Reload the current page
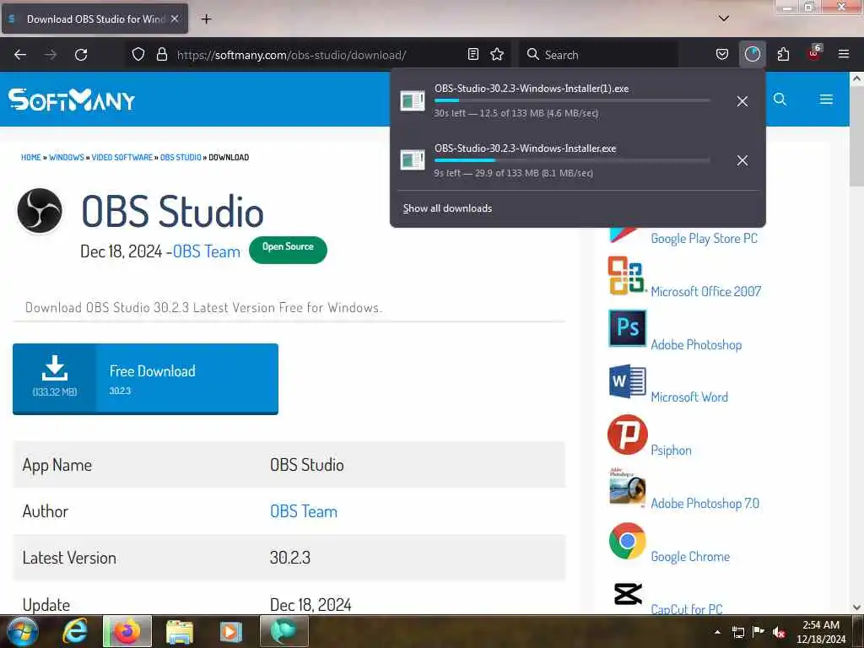The height and width of the screenshot is (648, 864). point(81,55)
